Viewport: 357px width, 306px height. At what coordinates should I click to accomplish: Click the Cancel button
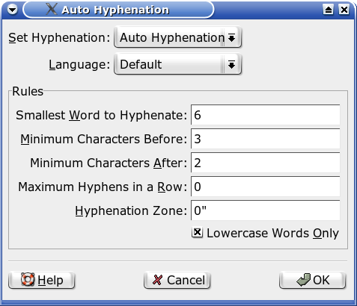(177, 280)
